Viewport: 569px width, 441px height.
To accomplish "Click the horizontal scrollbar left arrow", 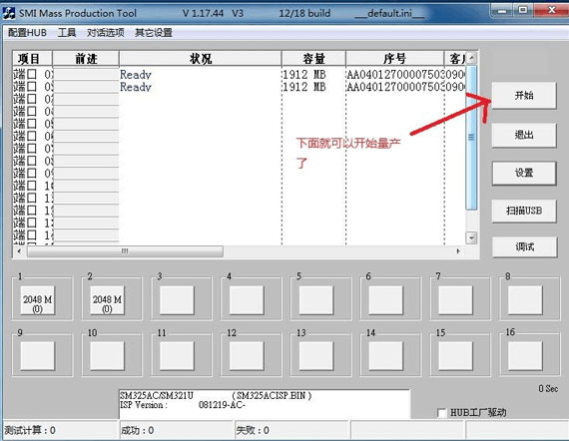I will [19, 251].
